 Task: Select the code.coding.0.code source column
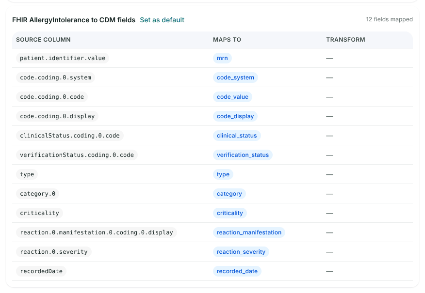(52, 97)
